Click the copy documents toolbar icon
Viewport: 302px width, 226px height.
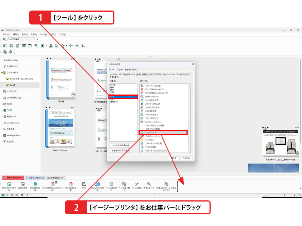[x=56, y=46]
